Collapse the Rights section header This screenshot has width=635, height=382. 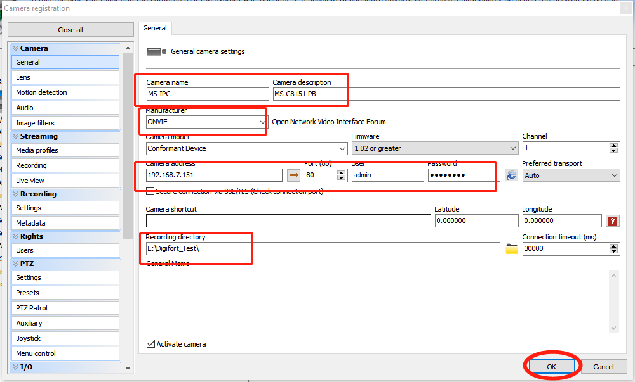pos(65,237)
